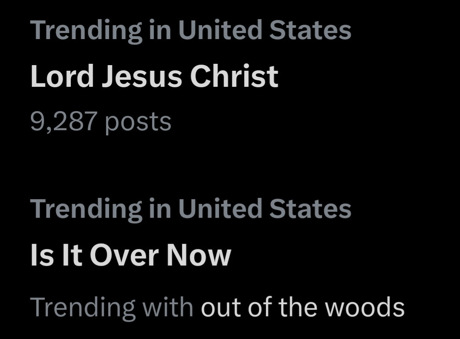Image resolution: width=460 pixels, height=339 pixels.
Task: Tap the post count under Lord Jesus Christ
Action: click(x=101, y=122)
